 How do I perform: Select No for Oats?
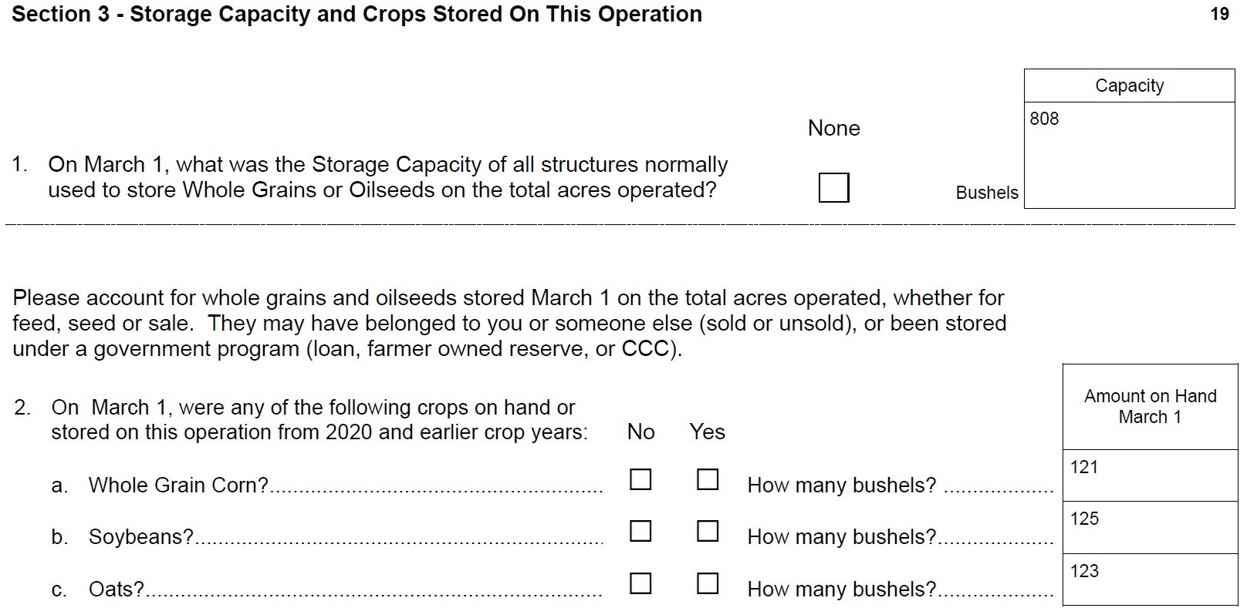tap(640, 583)
